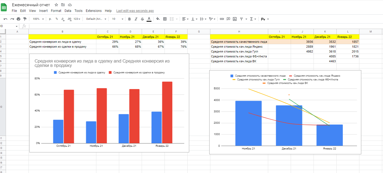This screenshot has height=173, width=383.
Task: Star this document
Action: [56, 5]
